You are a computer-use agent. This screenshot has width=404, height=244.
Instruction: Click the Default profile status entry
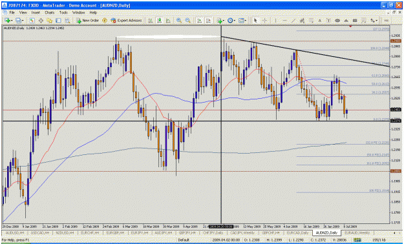(x=183, y=240)
